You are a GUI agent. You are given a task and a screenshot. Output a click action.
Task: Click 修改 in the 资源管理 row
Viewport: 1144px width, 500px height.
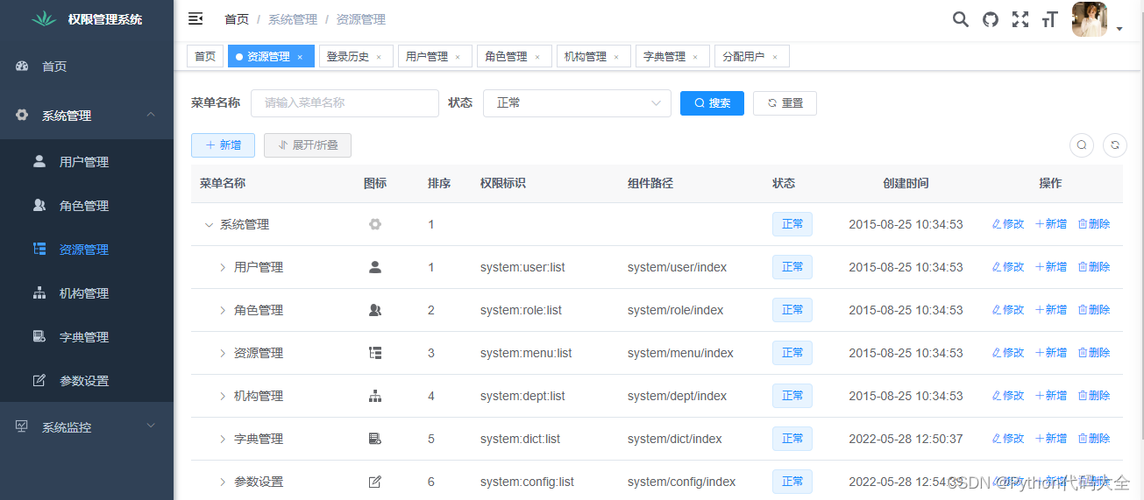click(1008, 353)
